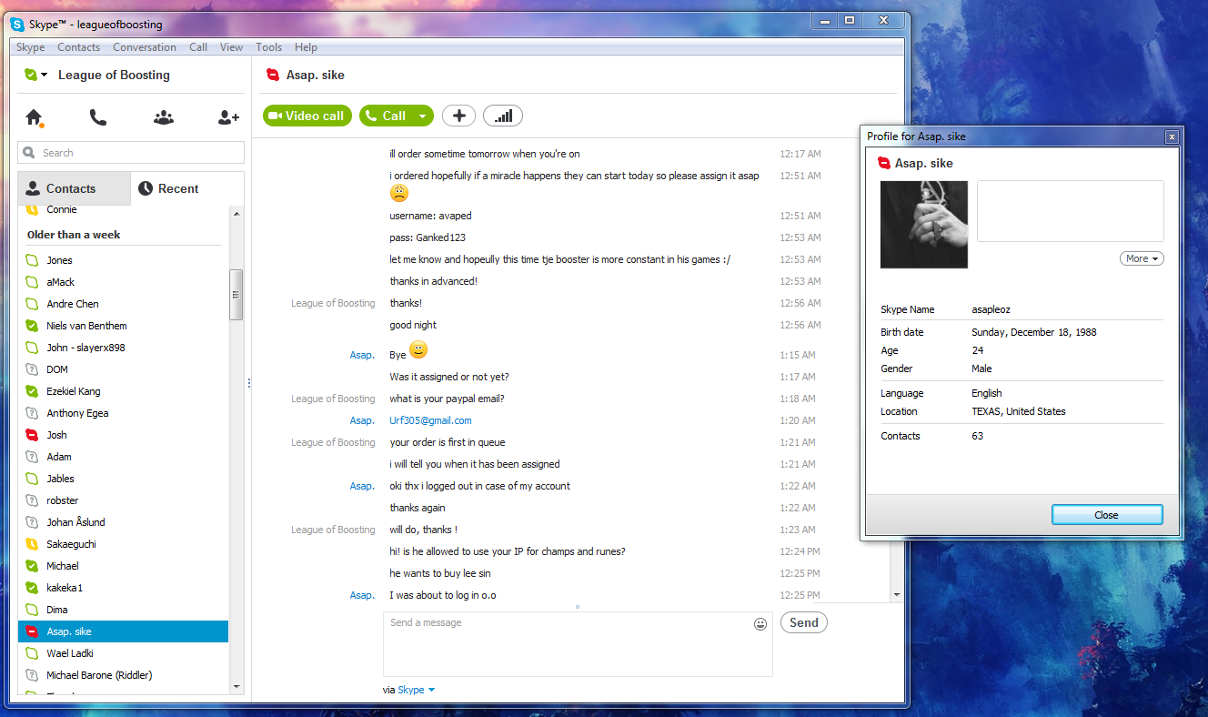Click the away status icon beside Sakaeguchi
This screenshot has height=717, width=1208.
pos(32,544)
